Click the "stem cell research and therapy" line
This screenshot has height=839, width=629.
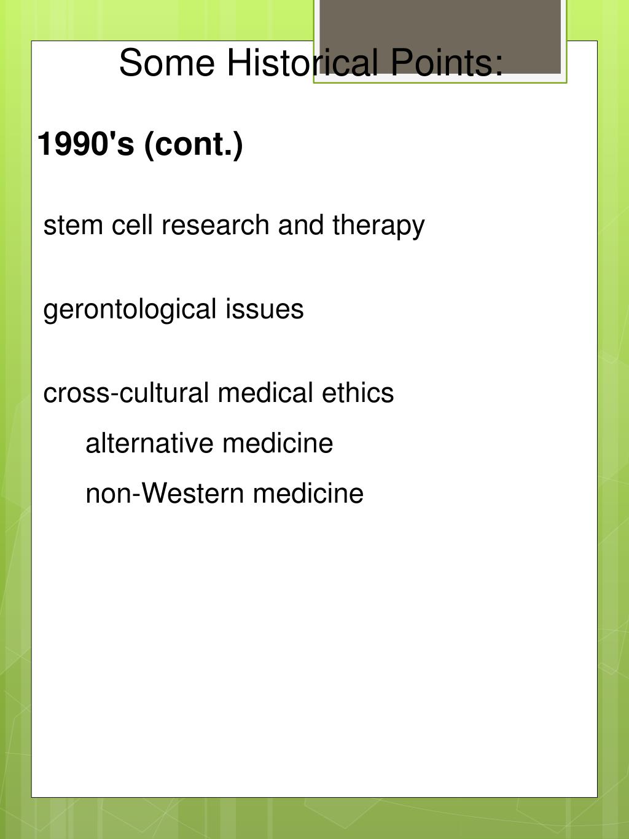233,226
